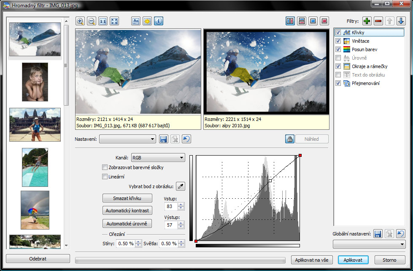The image size is (413, 271).
Task: Click the Storno button
Action: pyautogui.click(x=389, y=260)
